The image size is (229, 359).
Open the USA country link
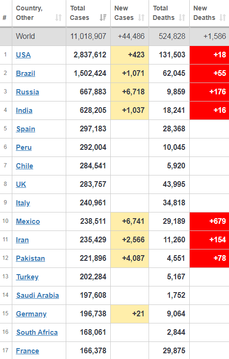tap(23, 55)
